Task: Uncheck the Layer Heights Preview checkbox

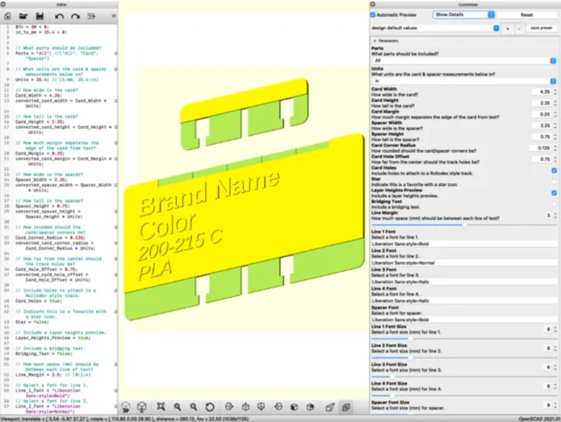Action: click(554, 193)
